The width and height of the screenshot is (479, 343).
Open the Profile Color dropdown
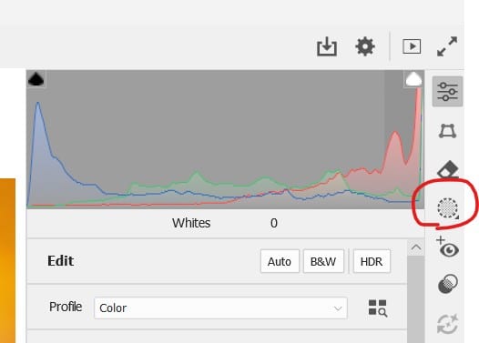pyautogui.click(x=220, y=308)
